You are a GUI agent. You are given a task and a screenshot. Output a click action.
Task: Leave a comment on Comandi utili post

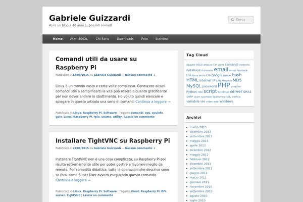[x=139, y=117]
